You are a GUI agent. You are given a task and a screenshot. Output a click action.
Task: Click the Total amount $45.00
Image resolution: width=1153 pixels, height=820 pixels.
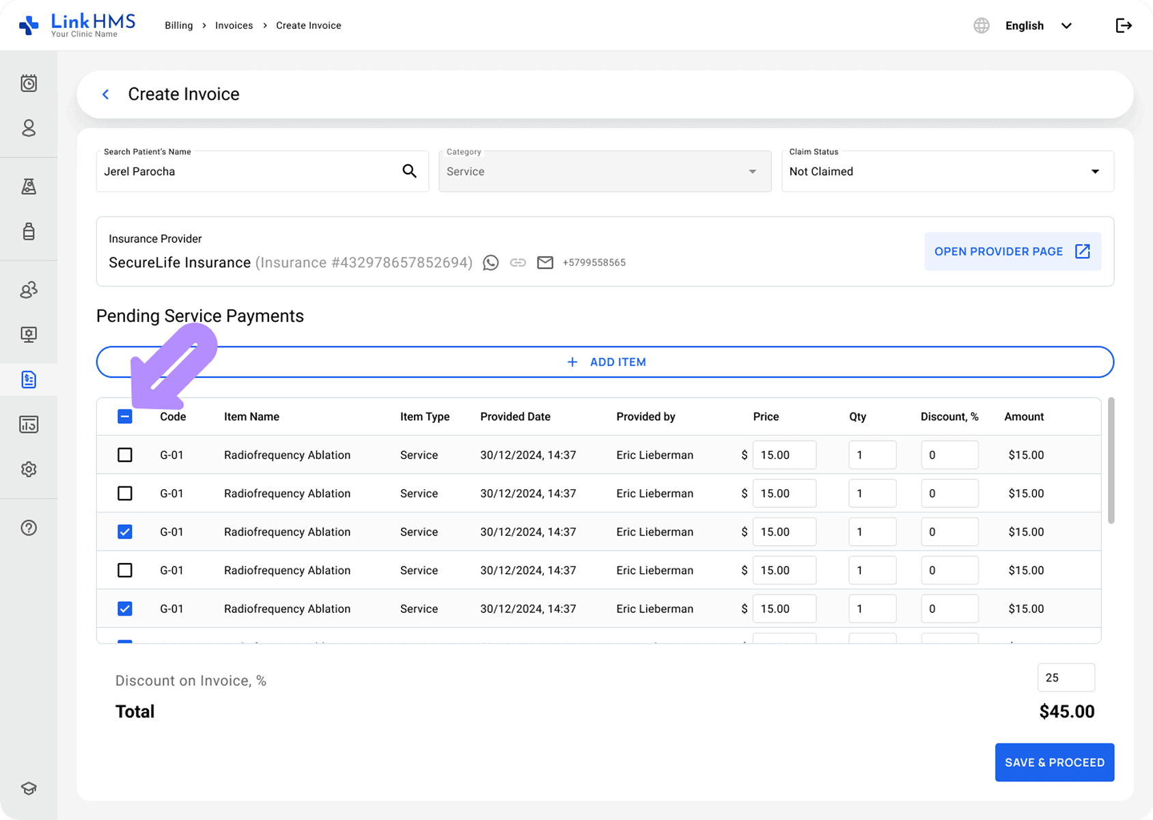click(x=1066, y=711)
